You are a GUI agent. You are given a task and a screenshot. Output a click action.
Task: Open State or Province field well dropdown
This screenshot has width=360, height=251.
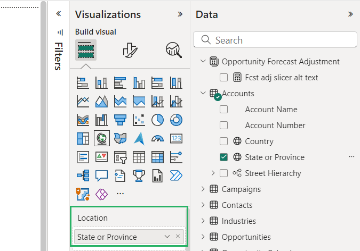click(167, 237)
